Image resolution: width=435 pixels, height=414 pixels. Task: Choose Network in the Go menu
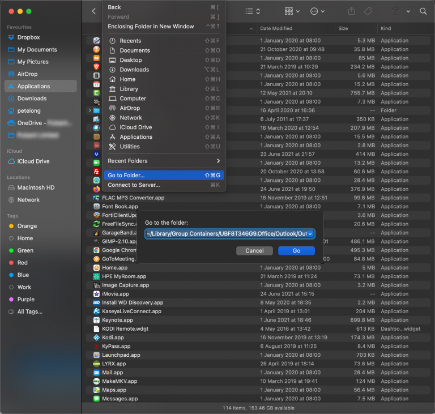coord(164,118)
